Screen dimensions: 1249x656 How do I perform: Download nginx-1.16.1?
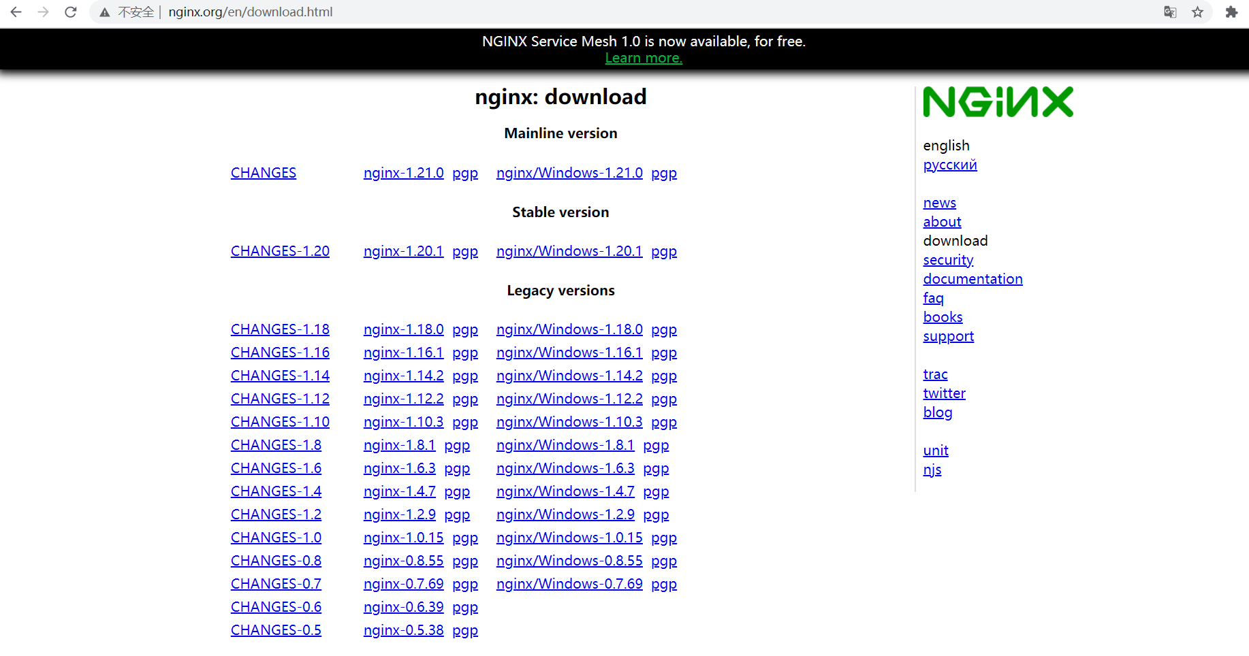[x=404, y=352]
